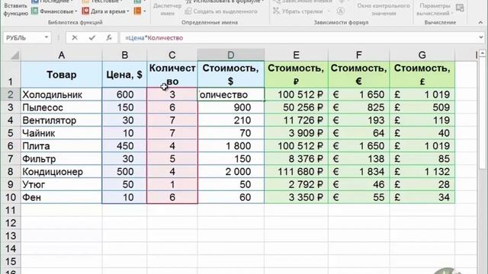Screen dimensions: 488x274
Task: Select row 2 header
Action: coord(10,94)
